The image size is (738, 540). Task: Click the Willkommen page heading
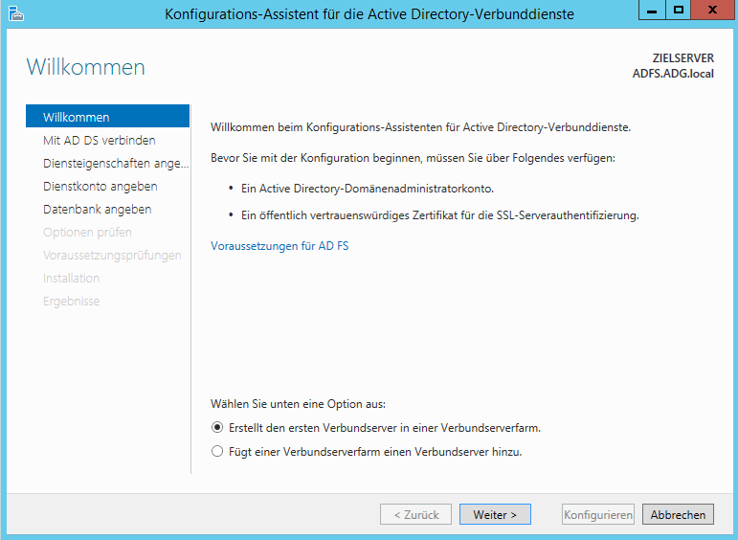click(85, 67)
